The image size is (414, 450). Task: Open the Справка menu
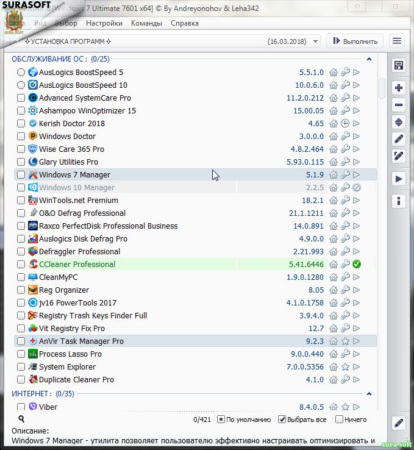click(185, 23)
